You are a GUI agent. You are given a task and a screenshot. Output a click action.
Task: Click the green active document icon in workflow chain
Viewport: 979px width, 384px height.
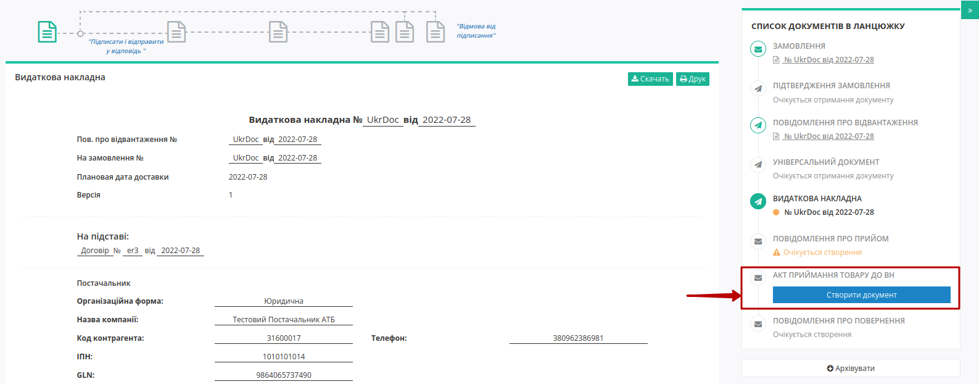(x=47, y=31)
